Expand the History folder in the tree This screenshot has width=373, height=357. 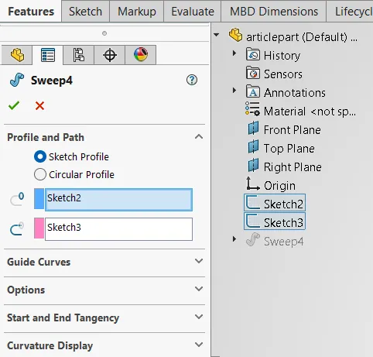coord(234,53)
